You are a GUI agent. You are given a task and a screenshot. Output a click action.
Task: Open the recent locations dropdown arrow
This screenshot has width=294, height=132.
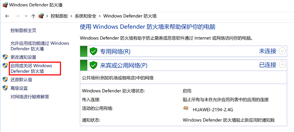[x=26, y=16]
